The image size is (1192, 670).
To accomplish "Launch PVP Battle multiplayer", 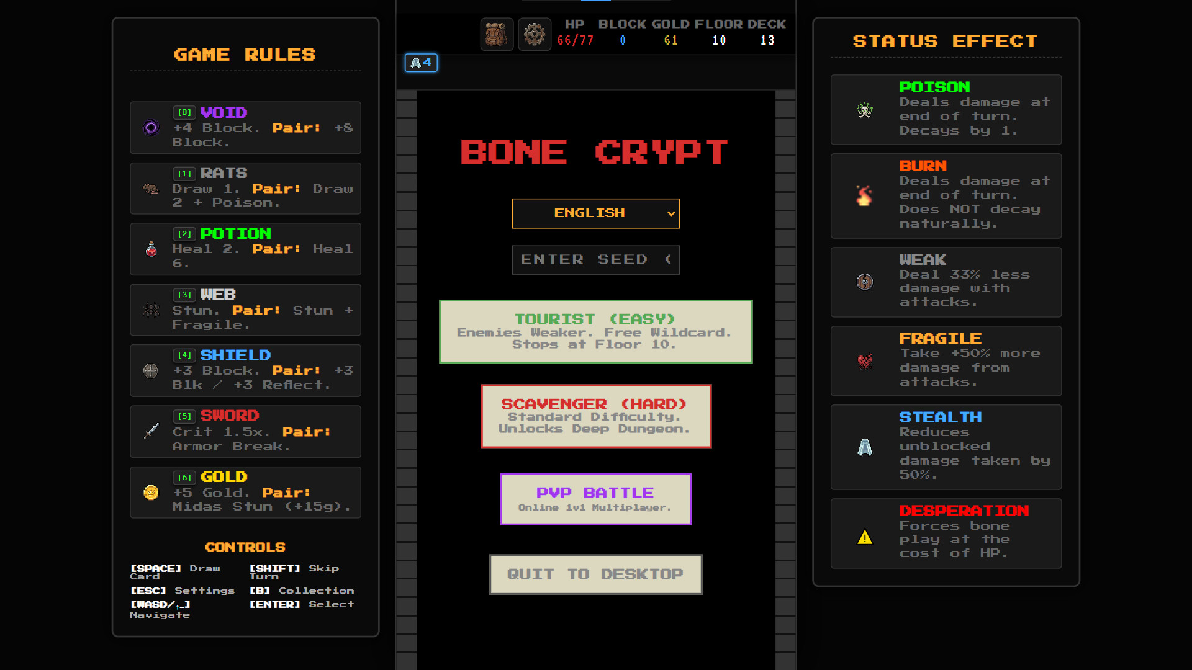I will coord(595,499).
